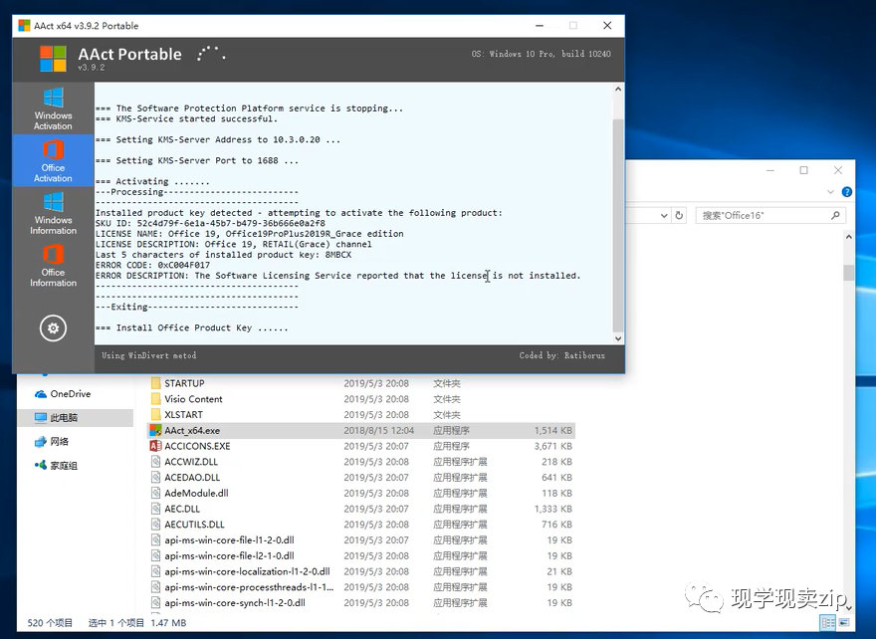
Task: Click the Explorer help question mark icon
Action: click(847, 192)
